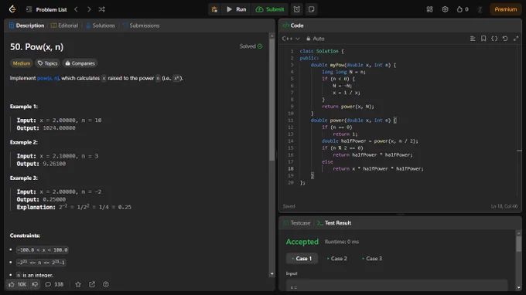Click the streak fire counter
526x295 pixels.
coord(463,9)
